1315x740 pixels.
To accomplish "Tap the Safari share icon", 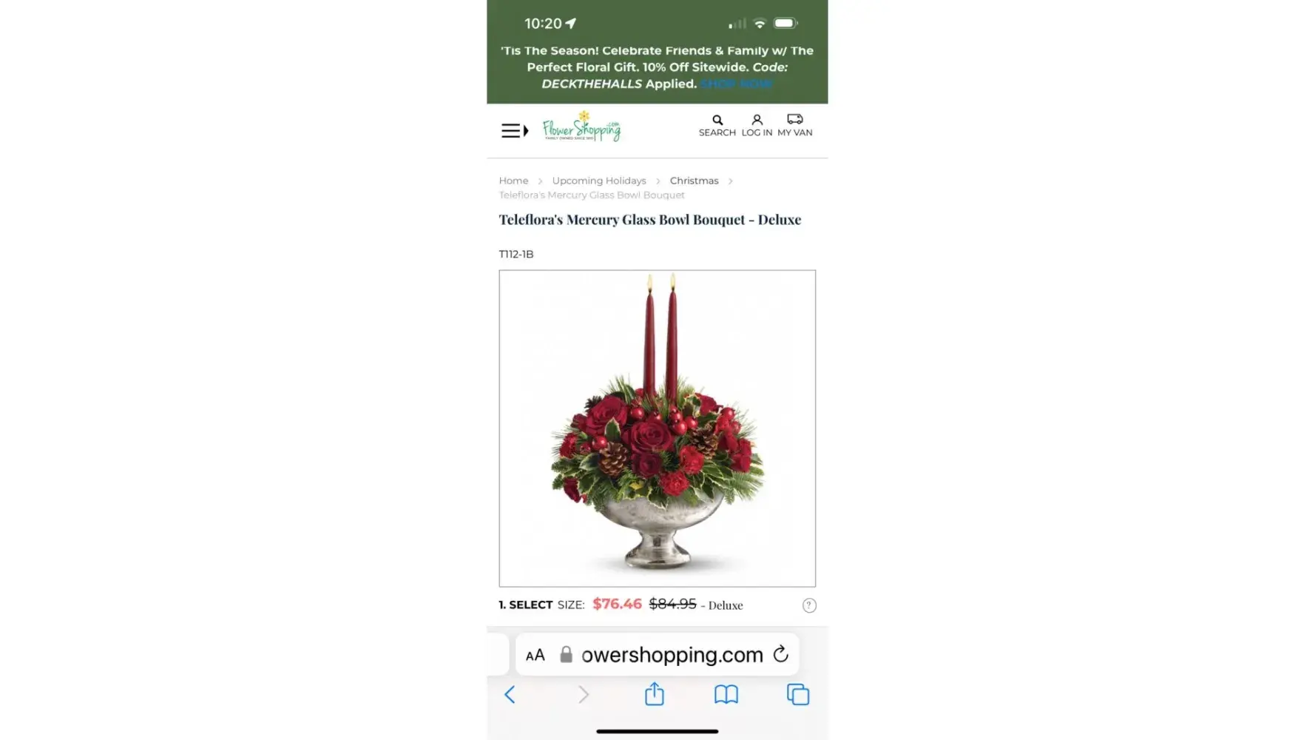I will [x=654, y=693].
